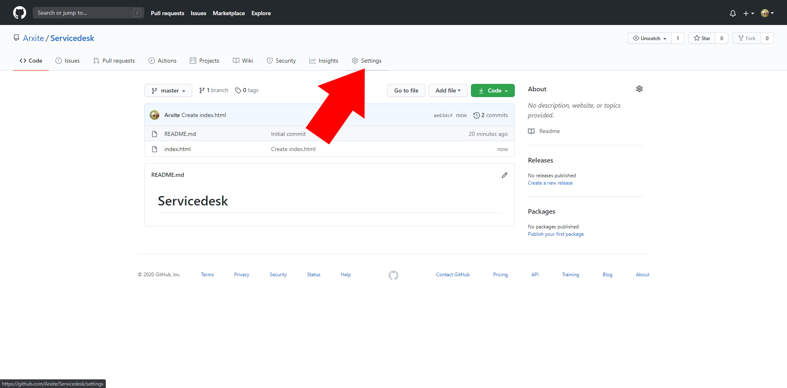Viewport: 787px width, 388px height.
Task: Expand the master branch selector
Action: 168,90
